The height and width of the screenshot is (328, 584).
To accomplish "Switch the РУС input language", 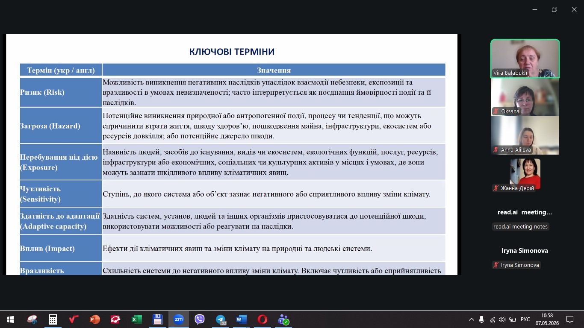I will 525,319.
